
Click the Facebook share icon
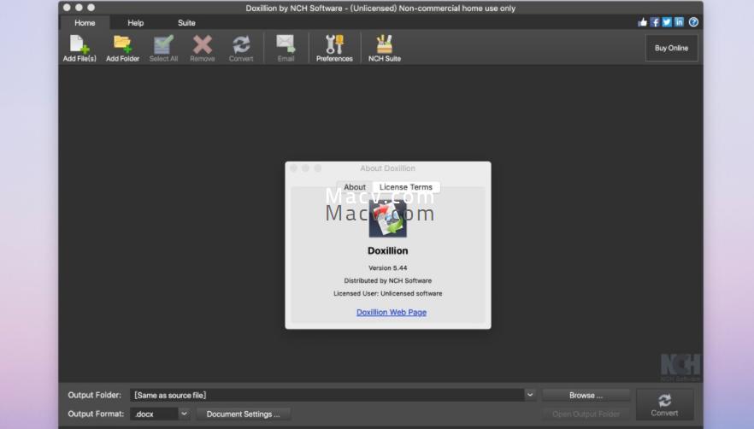655,22
